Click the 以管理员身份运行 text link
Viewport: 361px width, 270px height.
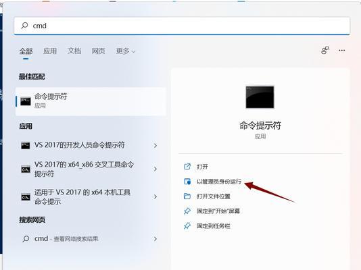[219, 182]
